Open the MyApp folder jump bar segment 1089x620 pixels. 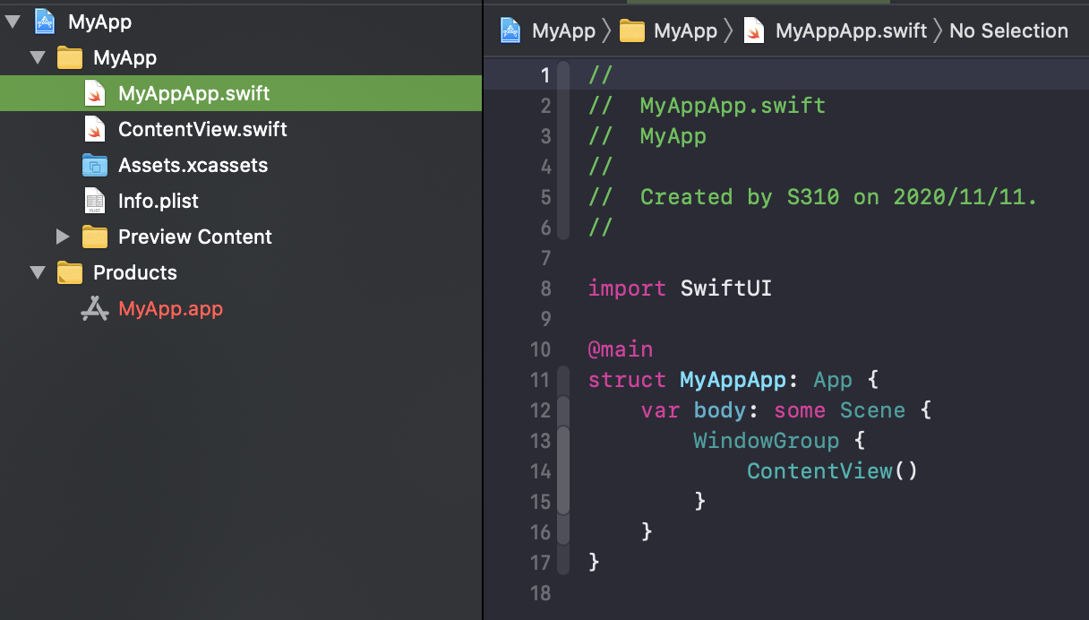coord(685,30)
